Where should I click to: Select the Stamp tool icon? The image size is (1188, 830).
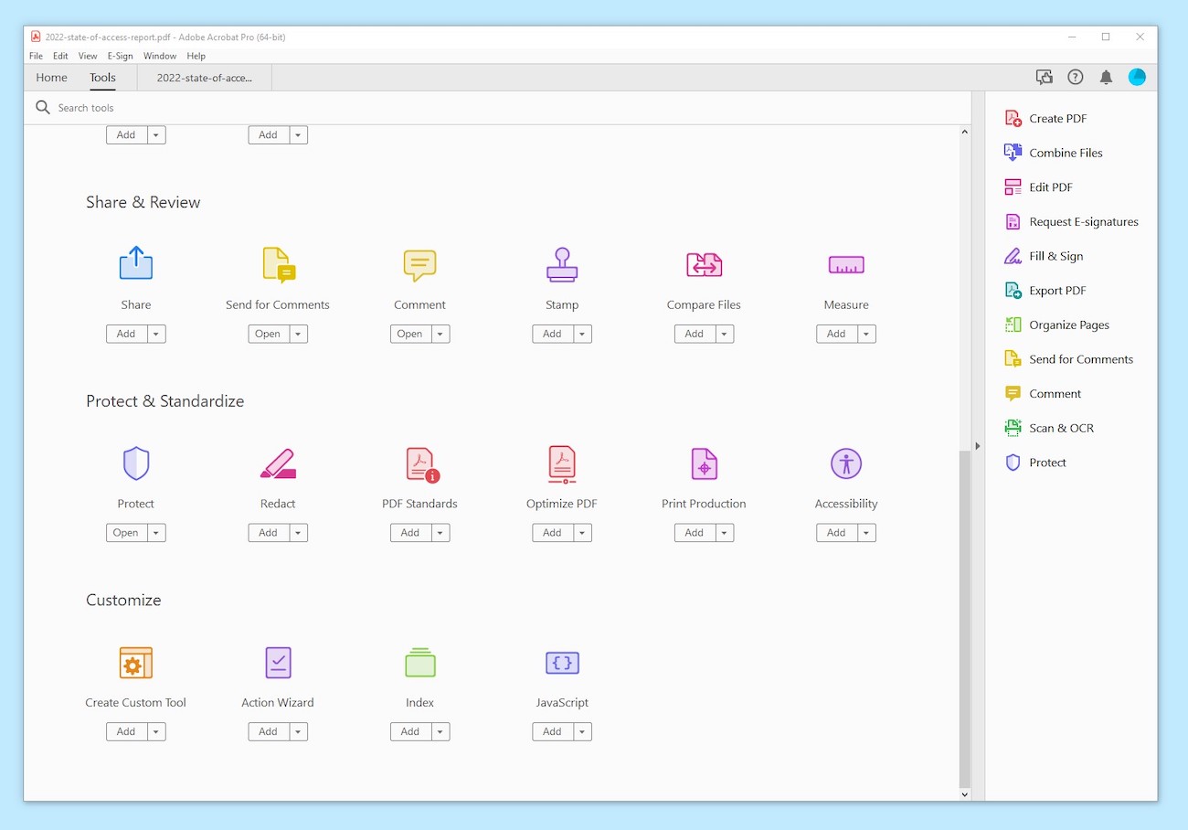click(x=561, y=264)
